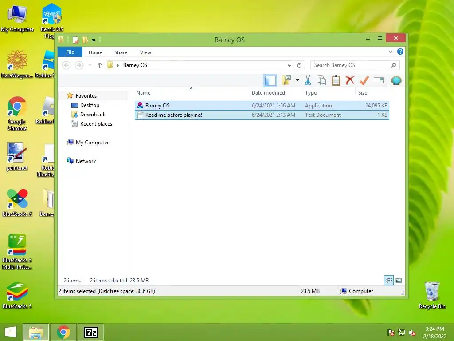
Task: Go forward with the forward arrow
Action: pos(79,65)
